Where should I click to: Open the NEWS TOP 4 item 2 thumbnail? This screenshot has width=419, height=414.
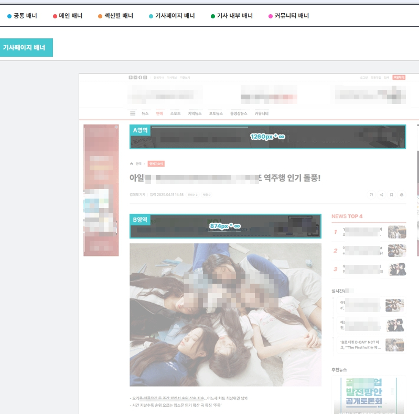point(397,251)
